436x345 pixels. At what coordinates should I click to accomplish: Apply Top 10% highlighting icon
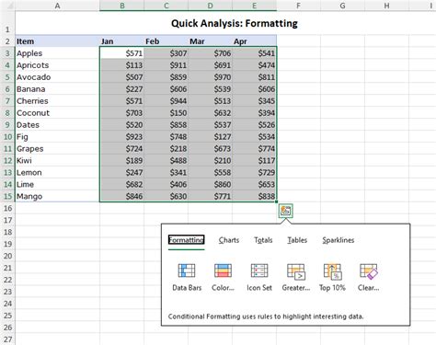[332, 271]
